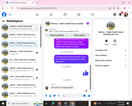Open the Danica conversation
This screenshot has height=106, width=132.
20,95
